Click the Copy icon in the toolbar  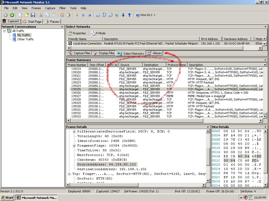tap(48, 15)
